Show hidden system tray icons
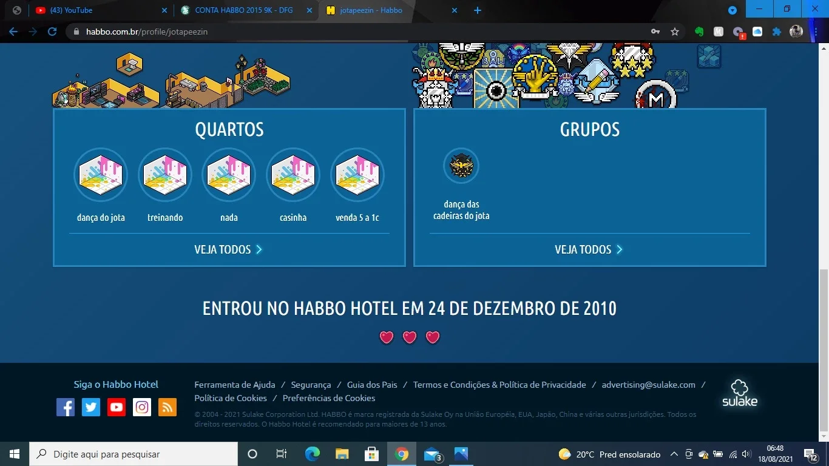The image size is (829, 466). coord(674,454)
